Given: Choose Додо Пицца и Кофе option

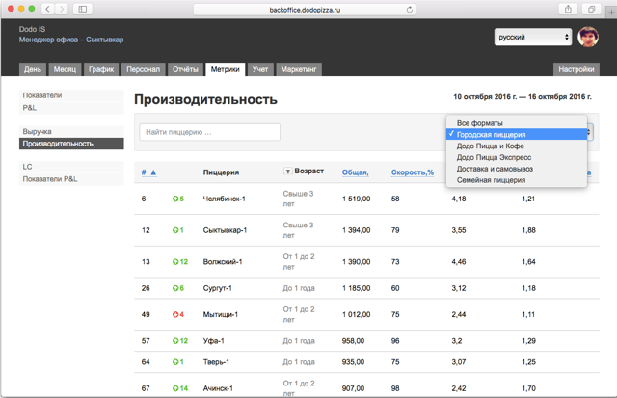Looking at the screenshot, I should coord(517,146).
